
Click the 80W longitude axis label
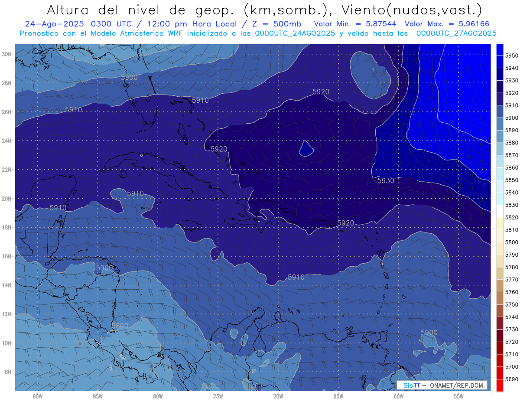point(158,396)
